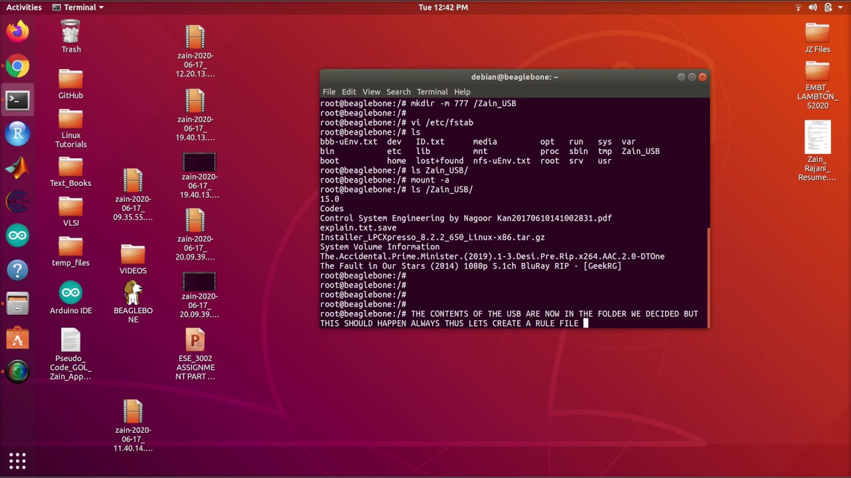Open Help menu in terminal
This screenshot has width=851, height=478.
pos(462,92)
